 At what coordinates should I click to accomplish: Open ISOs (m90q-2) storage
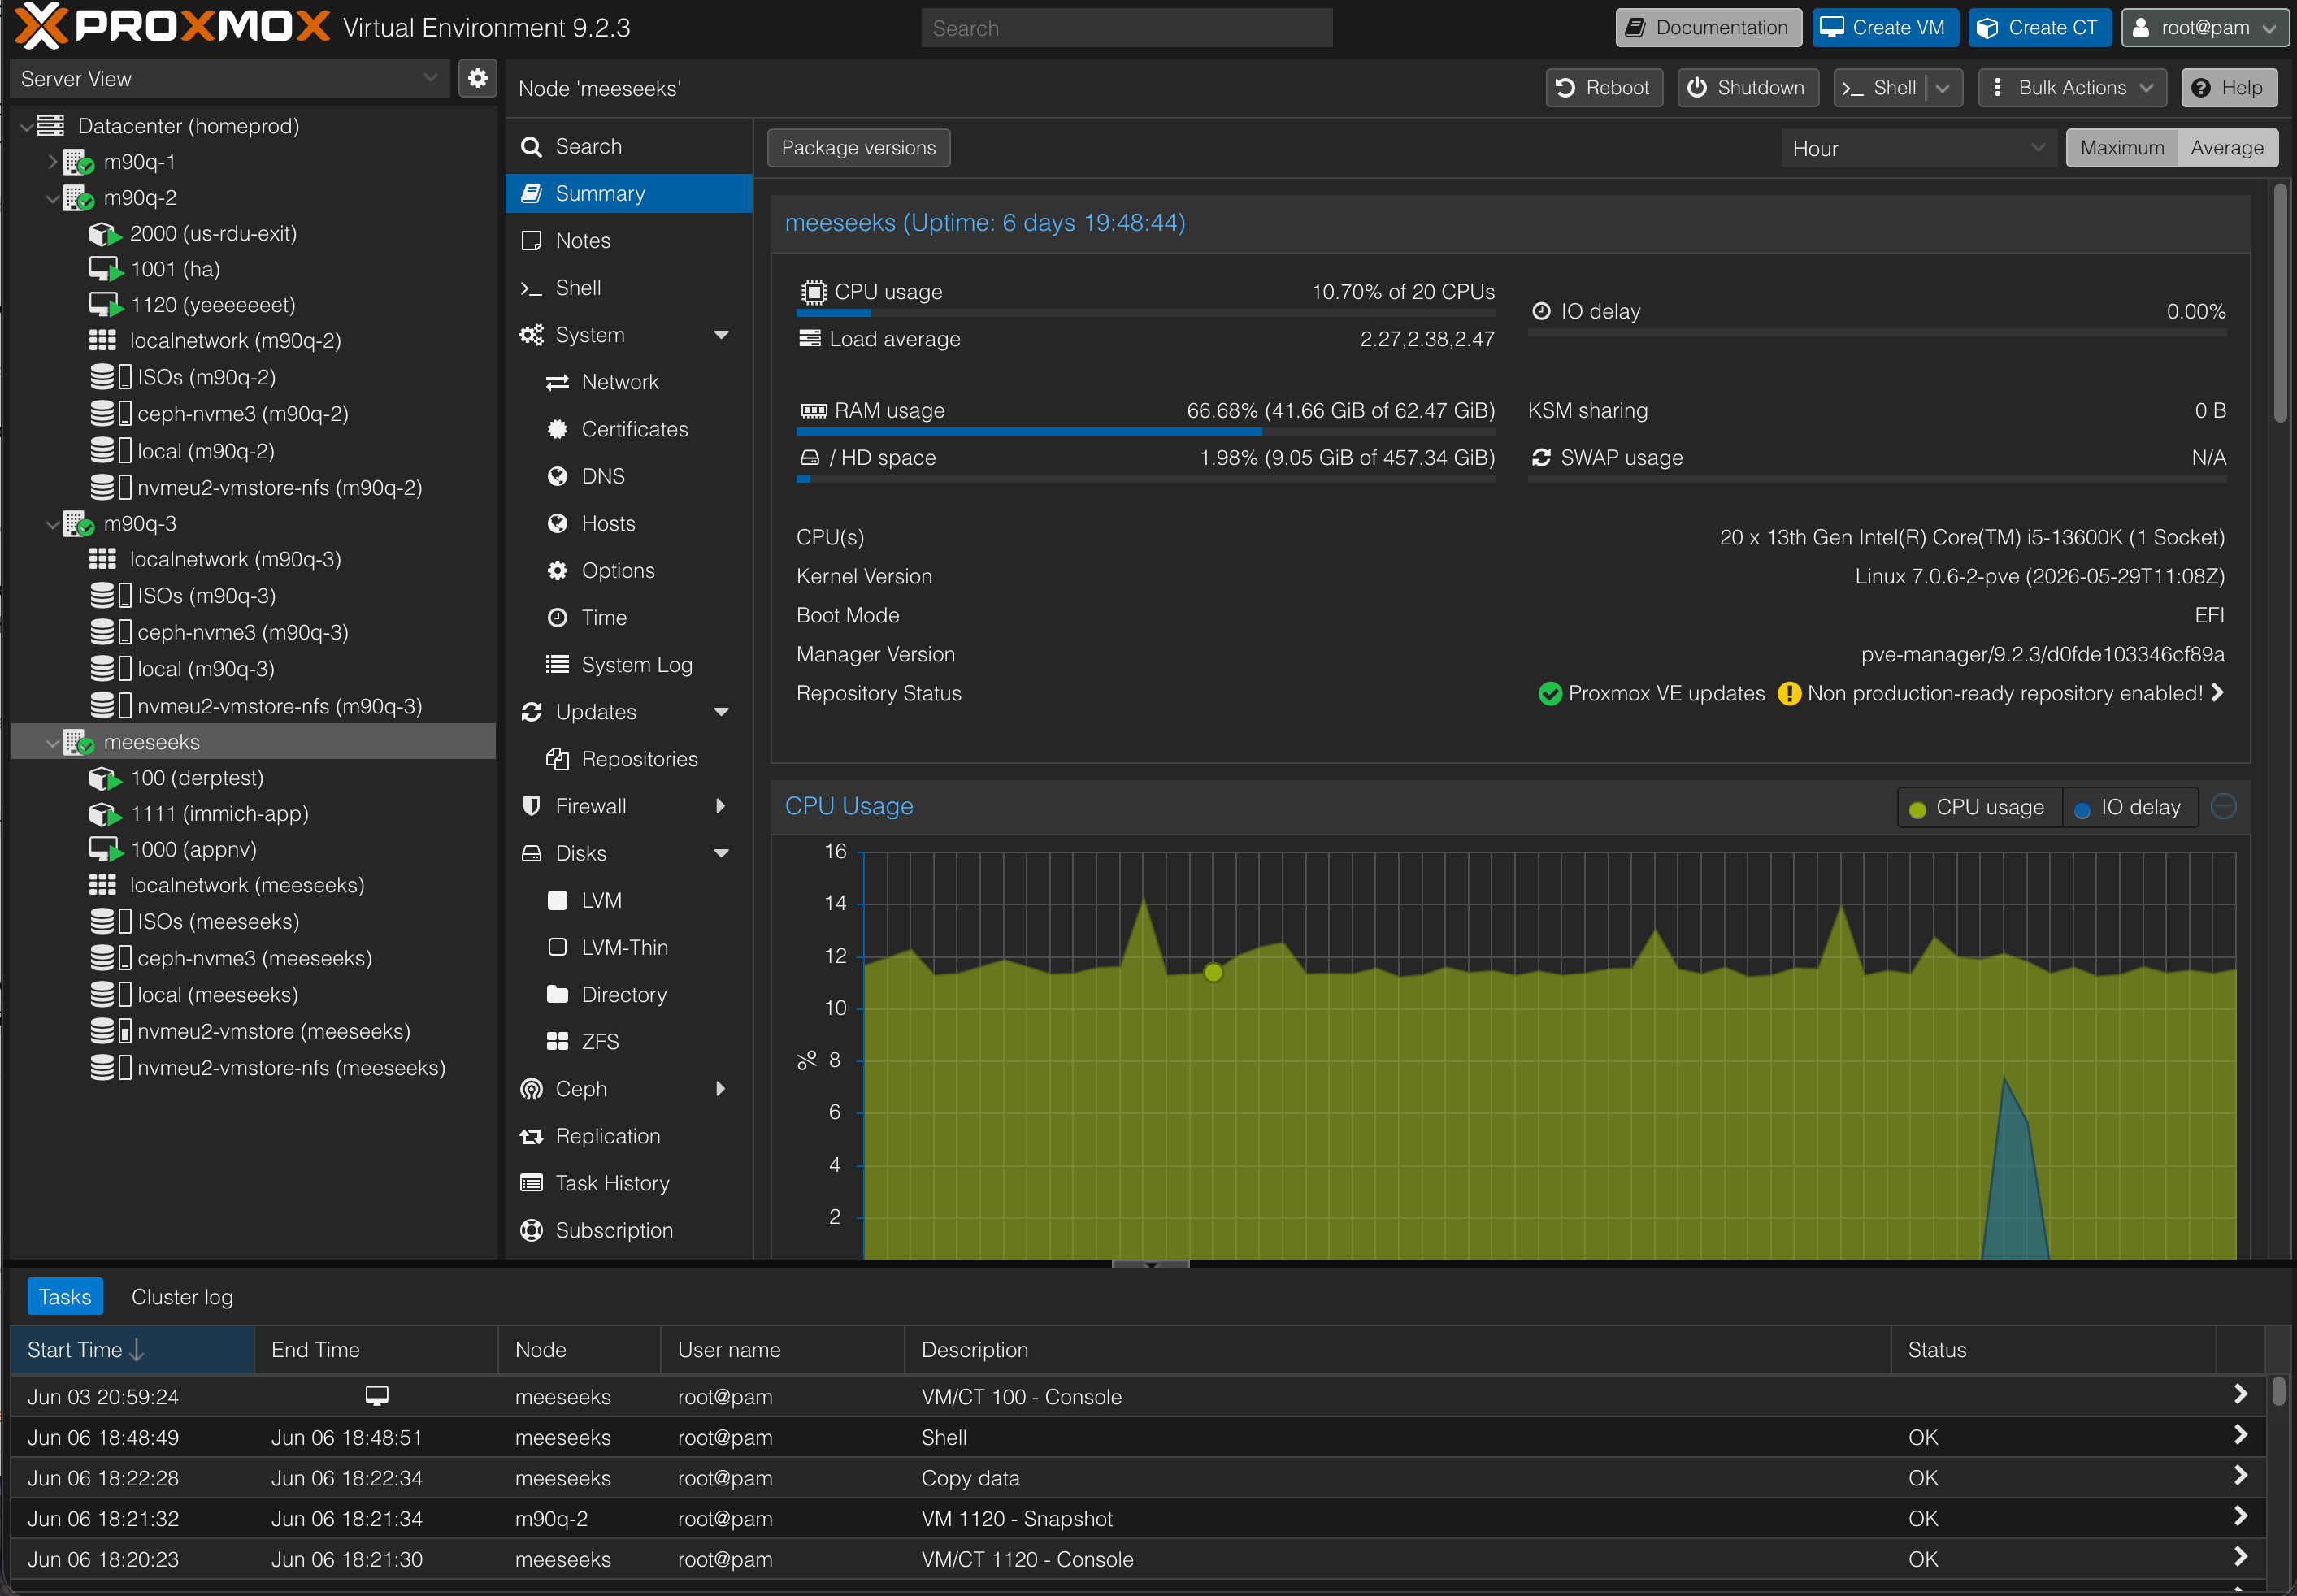[x=206, y=377]
